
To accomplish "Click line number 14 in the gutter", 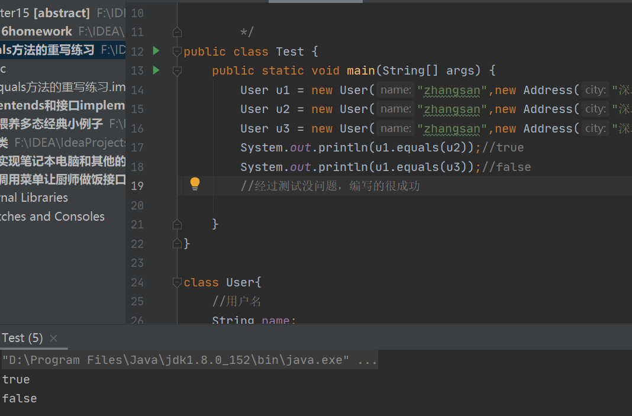I will point(137,90).
